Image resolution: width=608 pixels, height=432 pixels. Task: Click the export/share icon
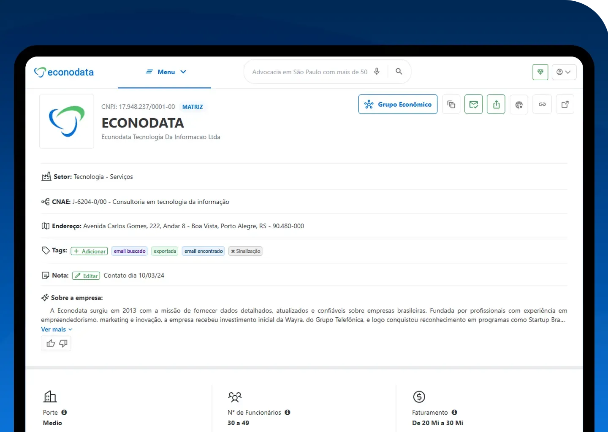pyautogui.click(x=496, y=104)
